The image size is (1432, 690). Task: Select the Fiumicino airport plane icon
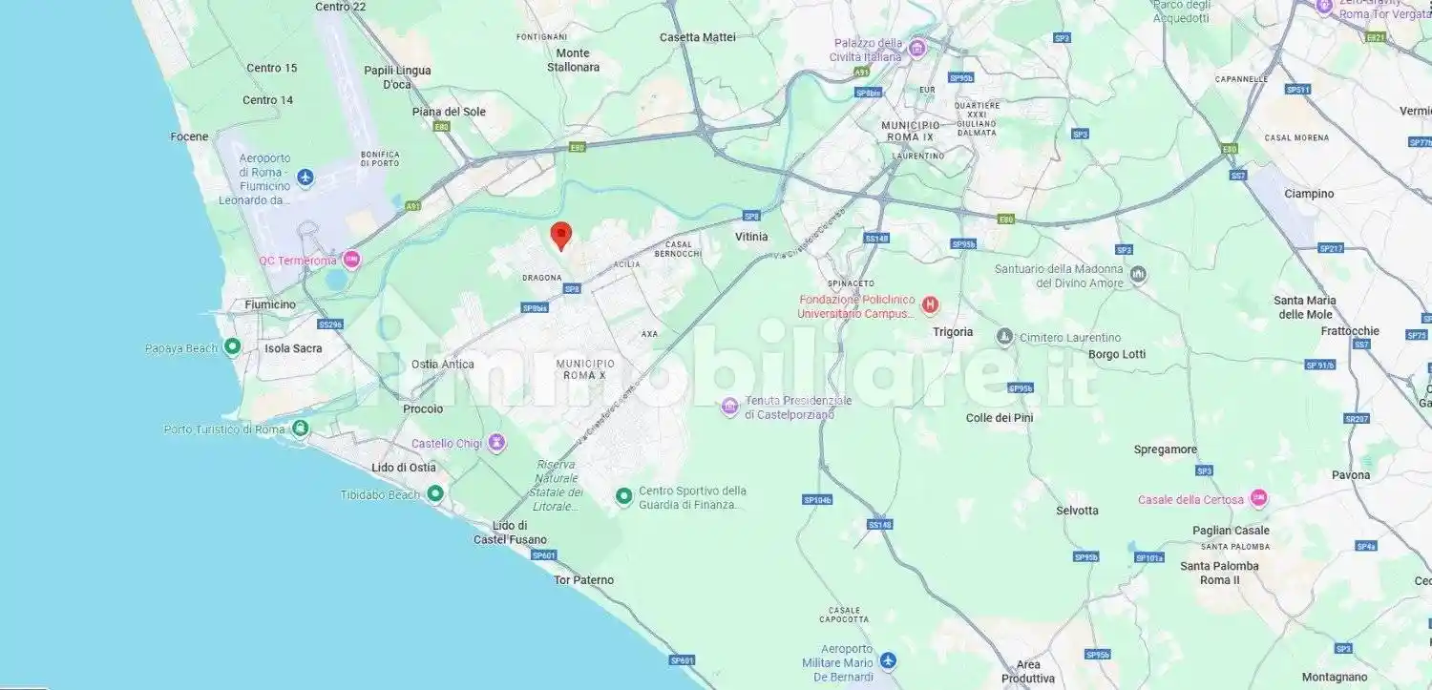[x=305, y=178]
